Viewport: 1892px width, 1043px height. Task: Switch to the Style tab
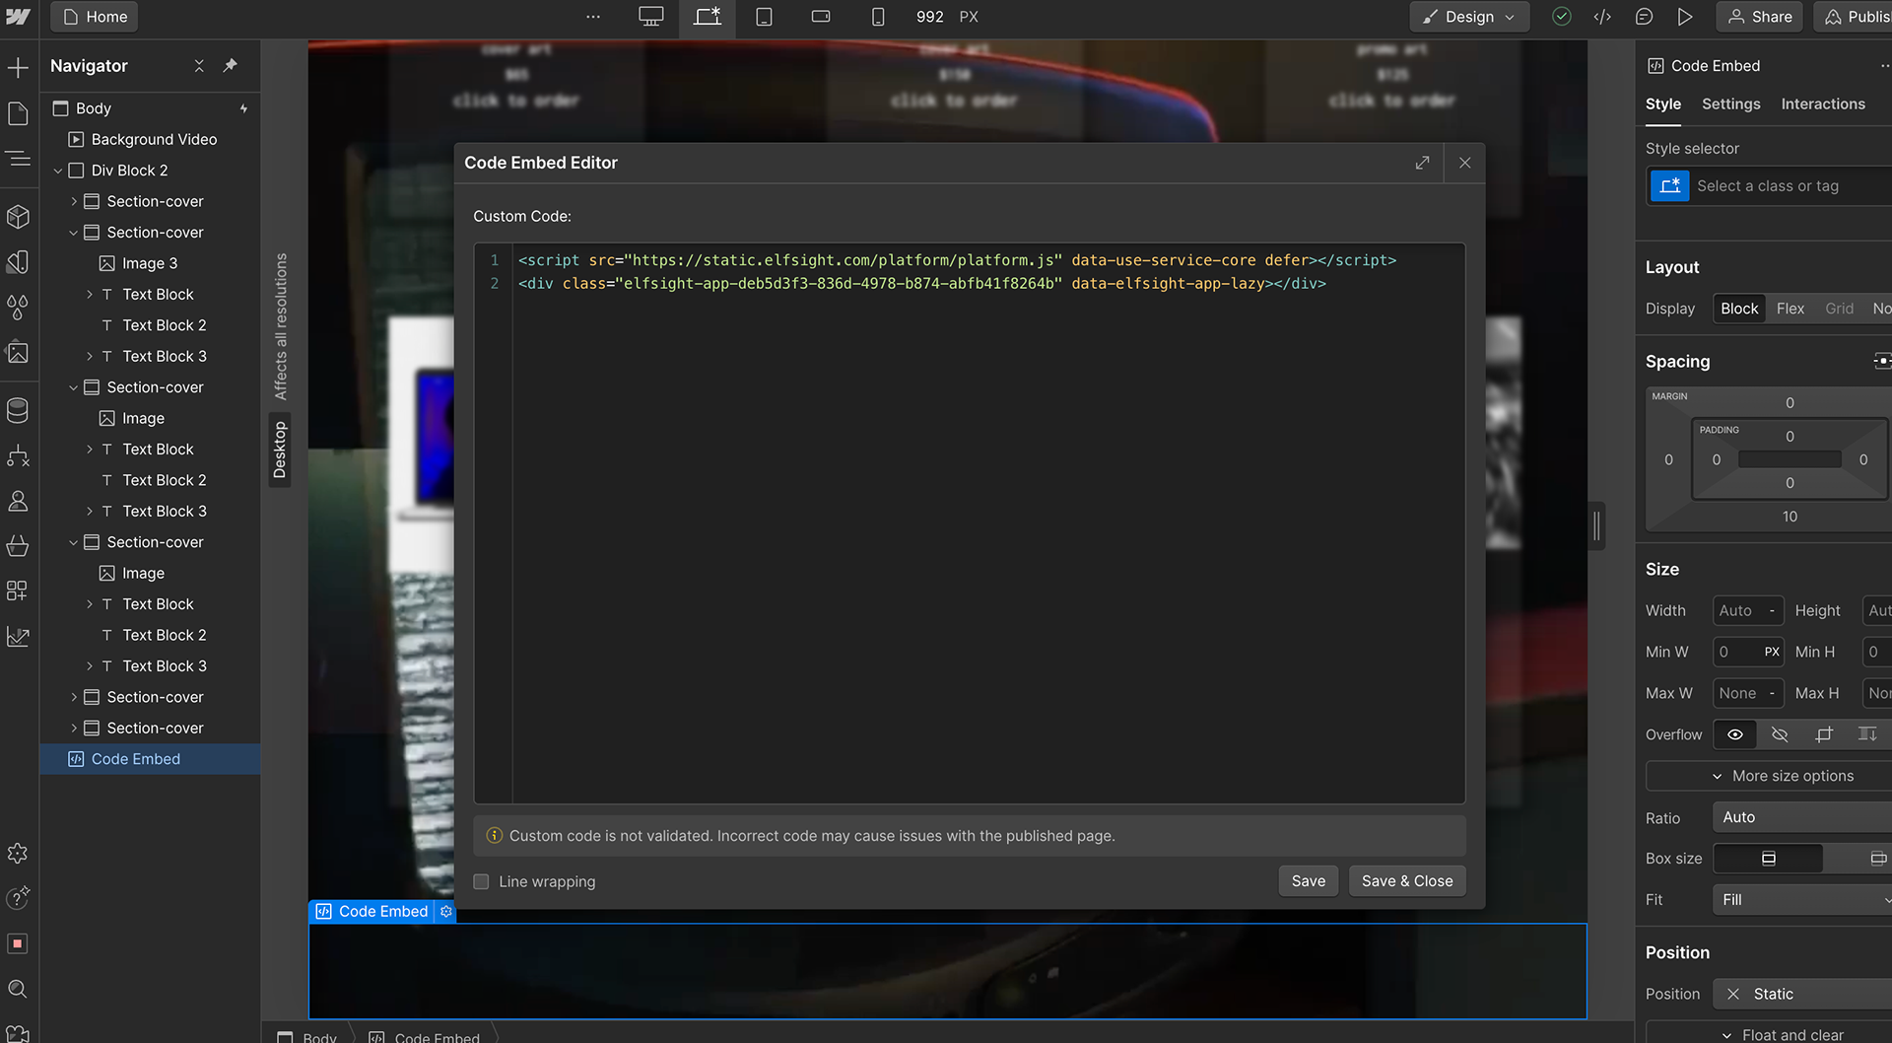tap(1663, 104)
